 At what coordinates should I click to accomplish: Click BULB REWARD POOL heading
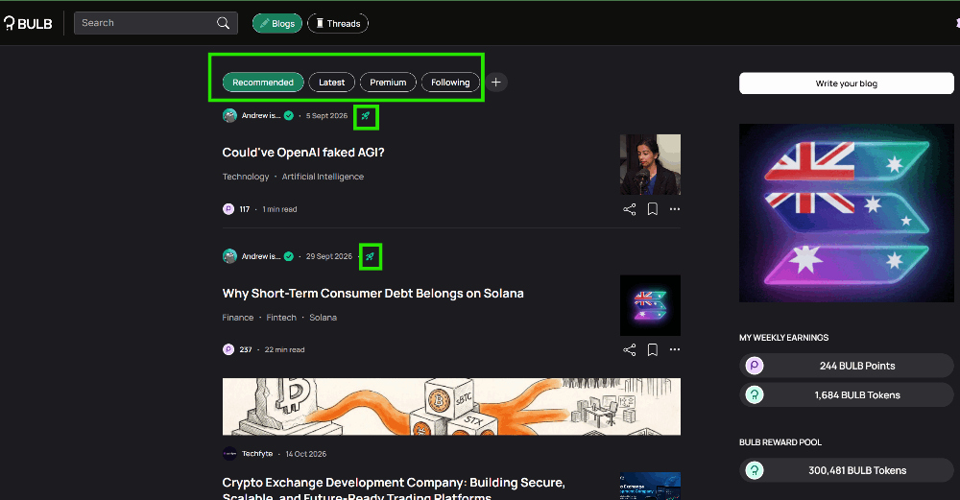pos(780,442)
